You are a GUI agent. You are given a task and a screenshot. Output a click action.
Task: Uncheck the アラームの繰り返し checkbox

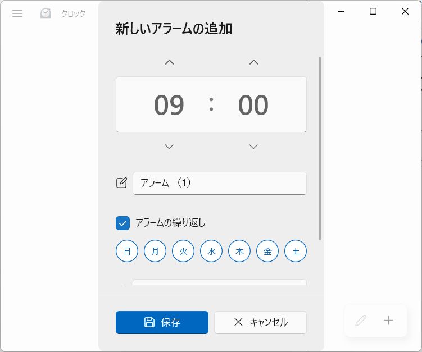(122, 223)
